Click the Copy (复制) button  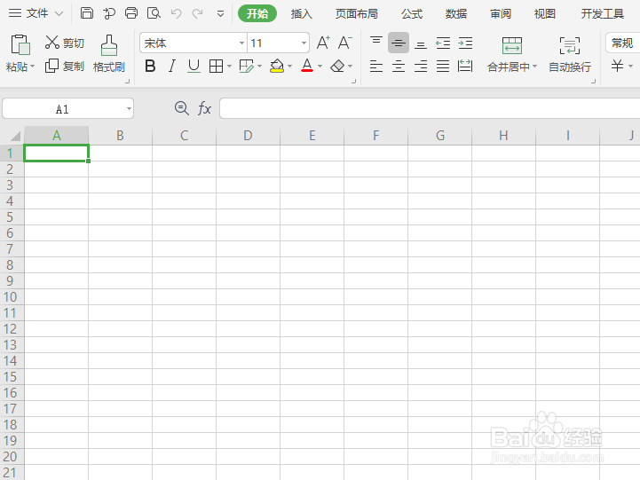[65, 66]
